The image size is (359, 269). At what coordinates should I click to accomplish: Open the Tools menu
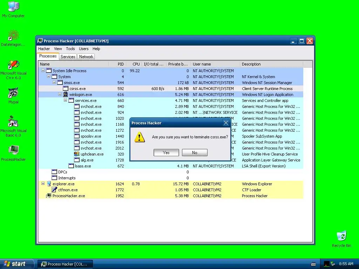[x=70, y=49]
